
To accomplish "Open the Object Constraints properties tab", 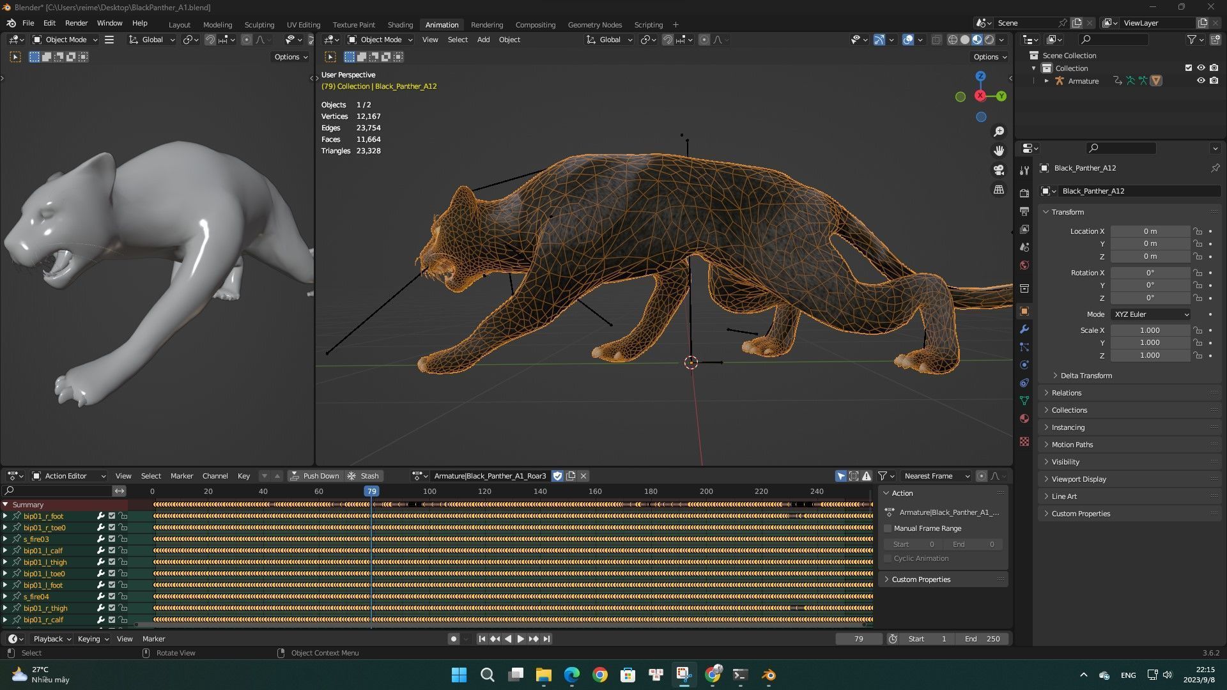I will point(1024,383).
